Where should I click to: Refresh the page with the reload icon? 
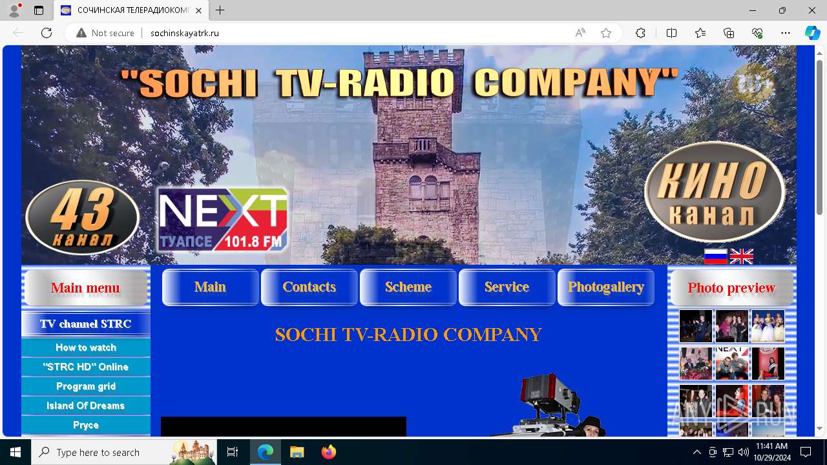[x=47, y=33]
